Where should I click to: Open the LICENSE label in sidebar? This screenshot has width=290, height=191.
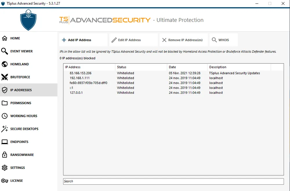17,181
